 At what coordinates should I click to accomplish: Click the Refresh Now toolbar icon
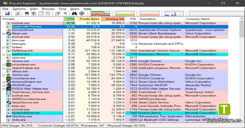pos(17,13)
